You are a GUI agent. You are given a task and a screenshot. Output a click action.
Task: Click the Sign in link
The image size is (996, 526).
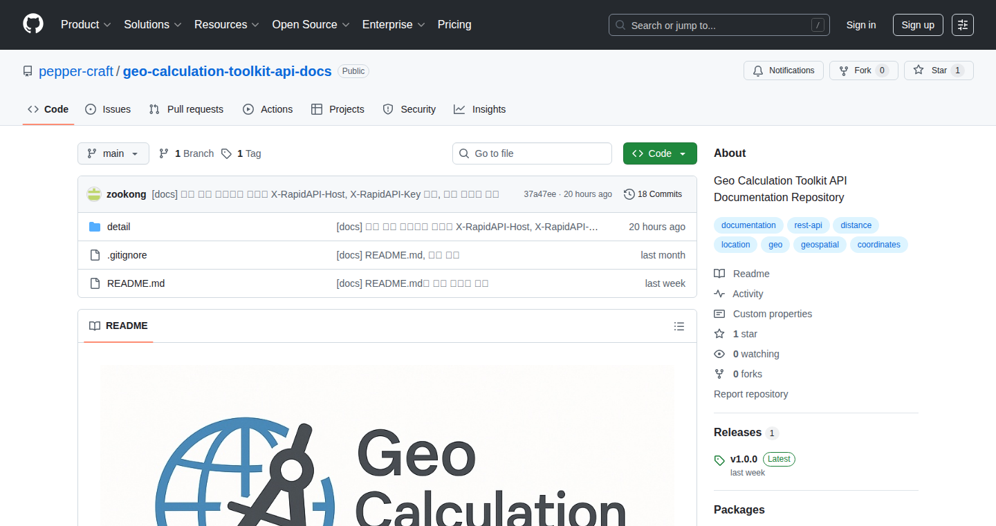[861, 25]
